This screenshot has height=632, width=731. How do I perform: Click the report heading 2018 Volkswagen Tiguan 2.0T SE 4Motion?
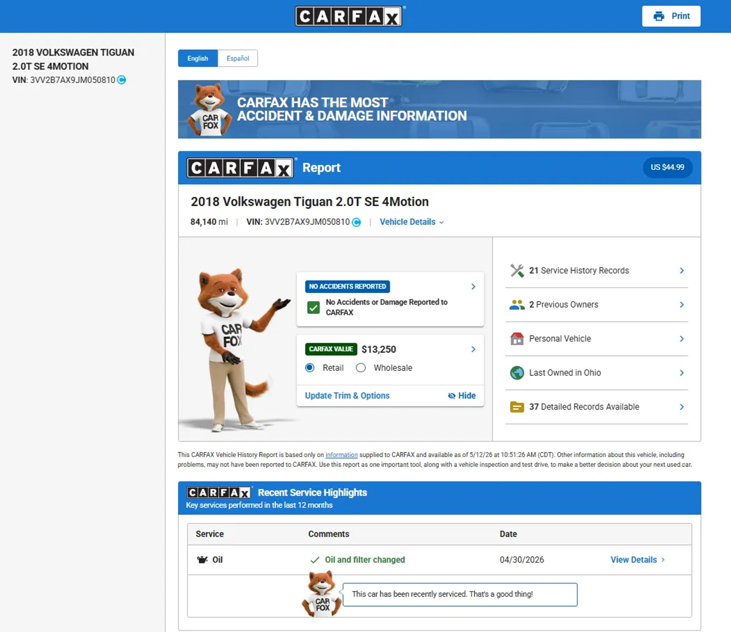310,202
